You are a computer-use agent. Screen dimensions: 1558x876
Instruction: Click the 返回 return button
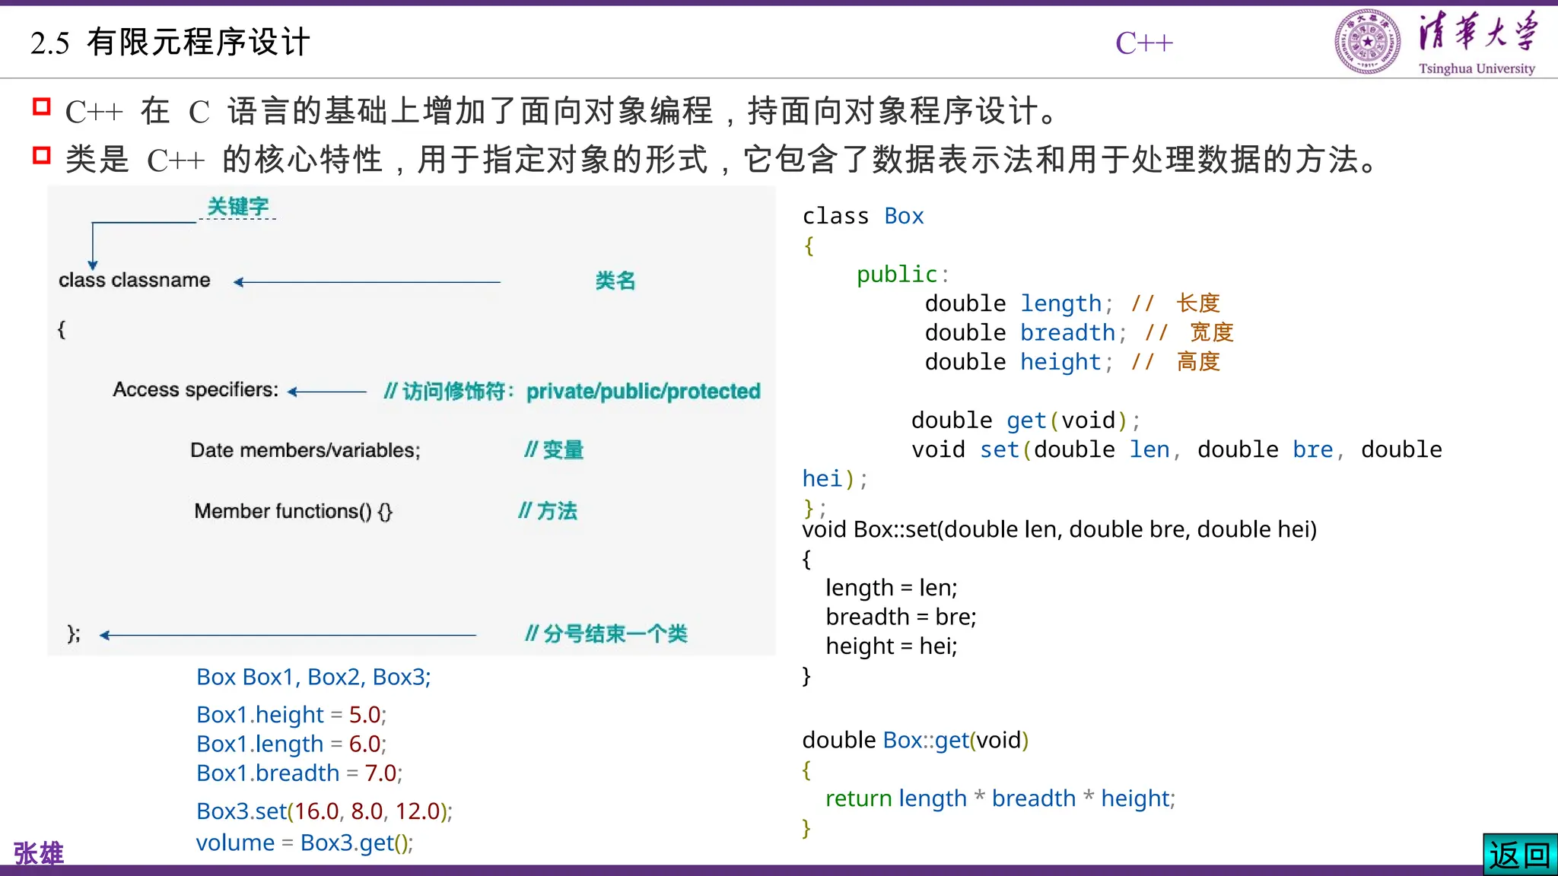[x=1519, y=855]
